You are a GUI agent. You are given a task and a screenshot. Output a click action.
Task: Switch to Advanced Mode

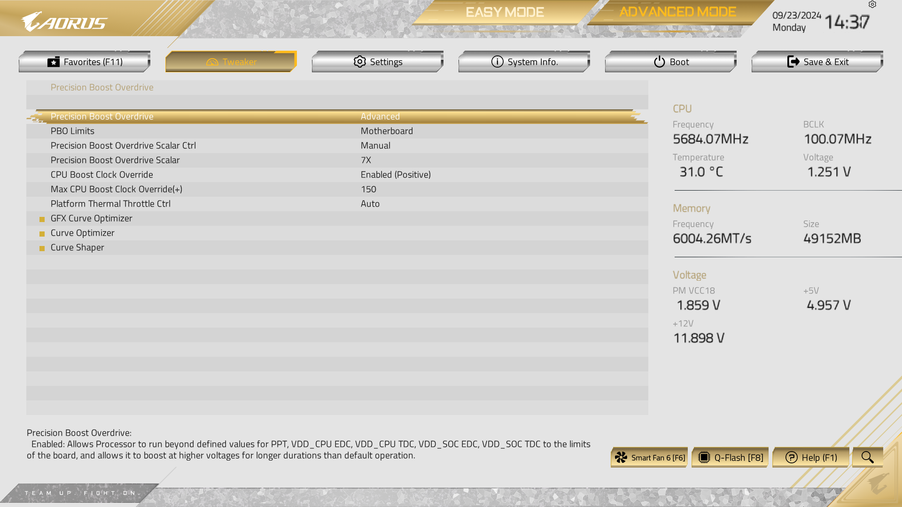click(677, 12)
